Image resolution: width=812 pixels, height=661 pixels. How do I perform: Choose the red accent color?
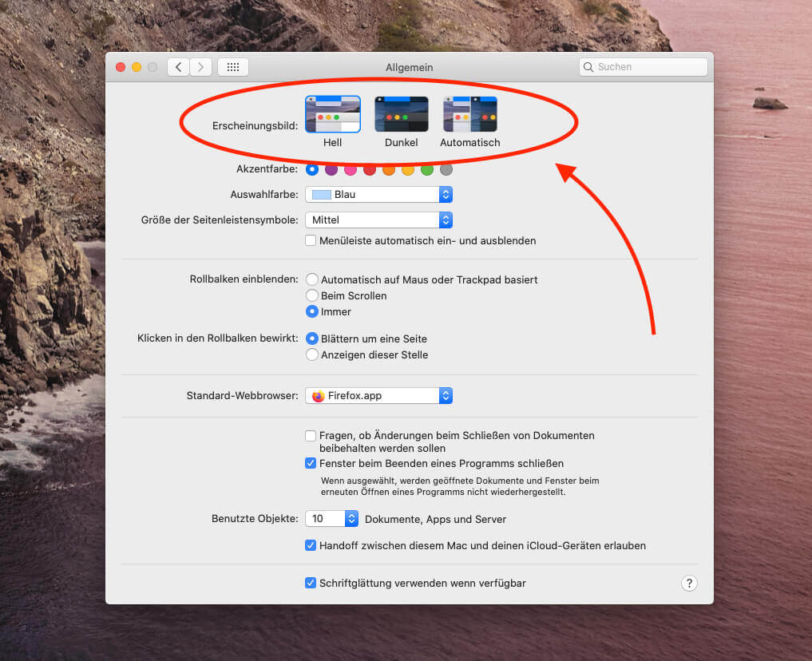pos(370,169)
